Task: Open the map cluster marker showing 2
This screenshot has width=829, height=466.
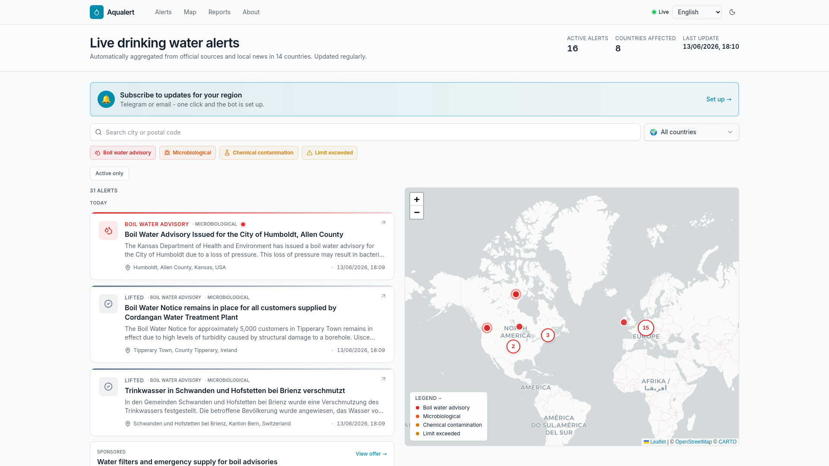Action: [513, 346]
